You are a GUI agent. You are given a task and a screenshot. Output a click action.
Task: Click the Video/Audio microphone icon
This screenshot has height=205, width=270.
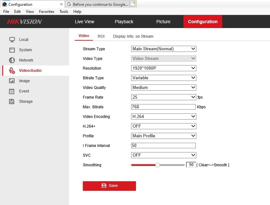(x=12, y=71)
